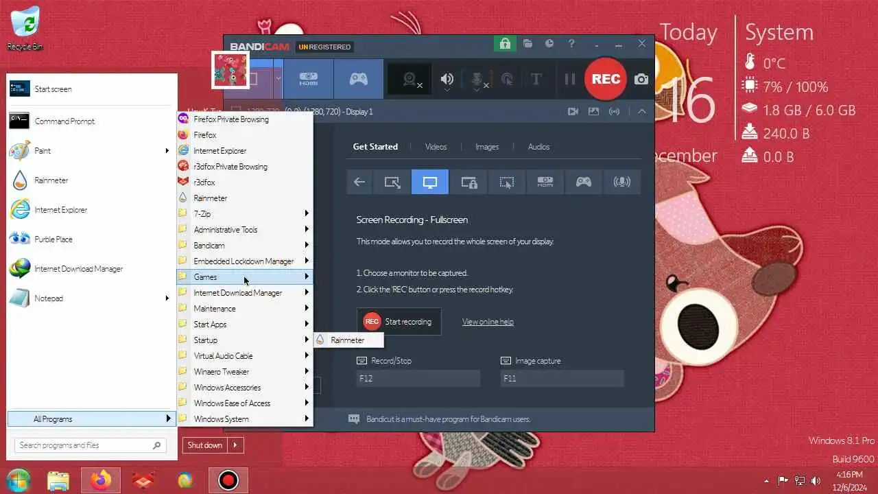Click the back arrow mode button
Screen dimensions: 878x494
[x=359, y=182]
